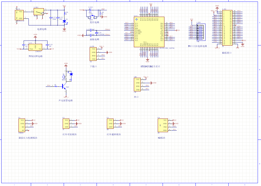Select the TYPE-C-2P connector S_T1
Image resolution: width=261 pixels, height=186 pixels.
[20, 15]
